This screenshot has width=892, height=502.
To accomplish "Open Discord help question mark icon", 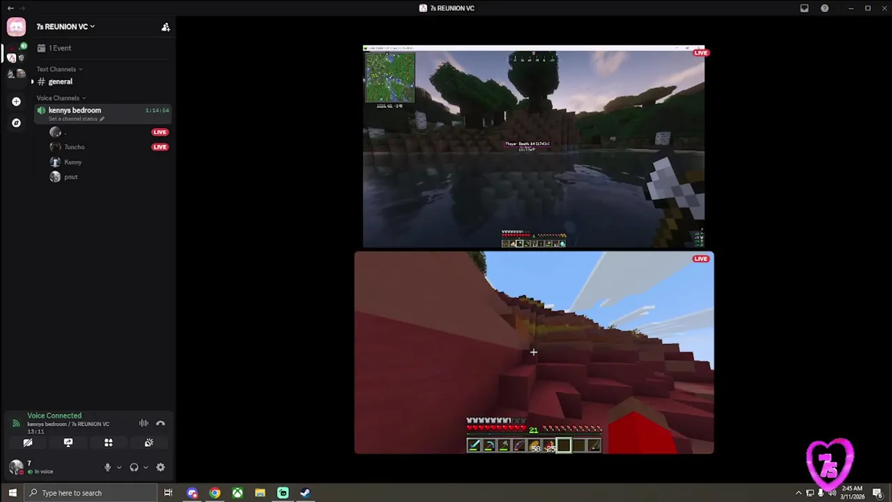I will (825, 8).
